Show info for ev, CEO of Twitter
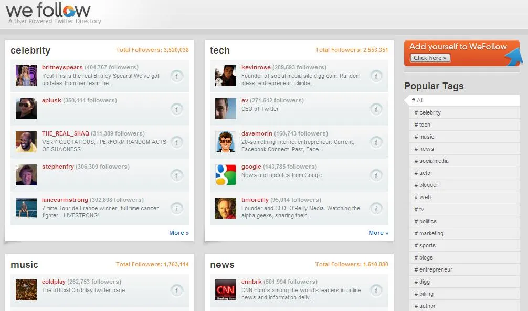The image size is (528, 311). click(x=376, y=109)
